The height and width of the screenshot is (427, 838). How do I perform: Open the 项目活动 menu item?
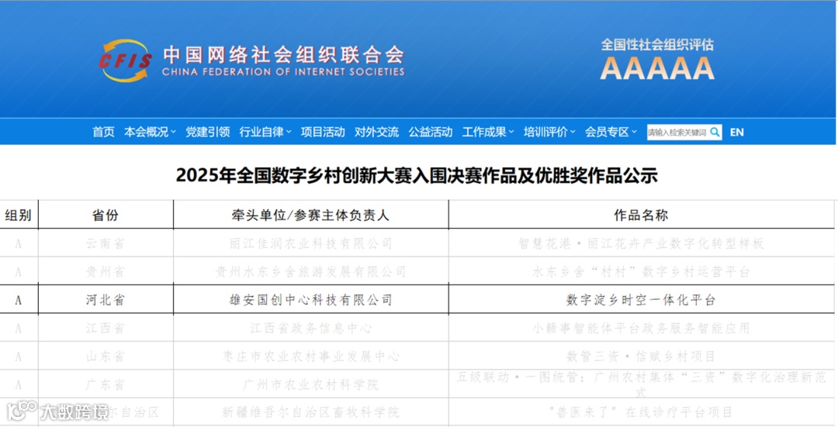(323, 132)
